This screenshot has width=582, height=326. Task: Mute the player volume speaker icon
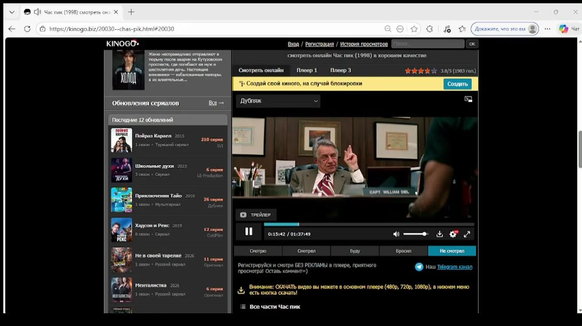(x=396, y=234)
